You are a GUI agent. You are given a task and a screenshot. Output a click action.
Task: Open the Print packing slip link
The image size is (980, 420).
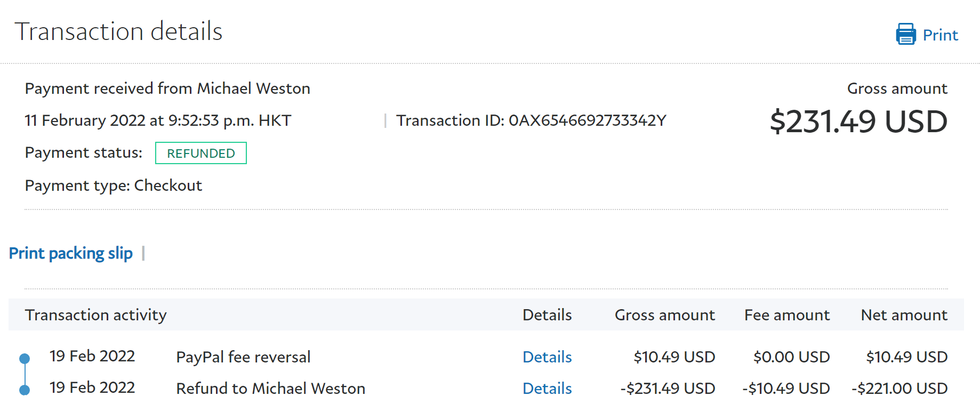tap(71, 253)
